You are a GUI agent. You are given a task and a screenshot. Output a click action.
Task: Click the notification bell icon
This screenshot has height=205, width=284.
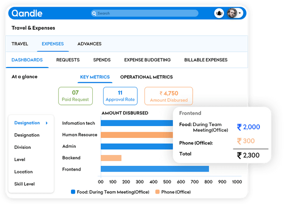point(219,13)
